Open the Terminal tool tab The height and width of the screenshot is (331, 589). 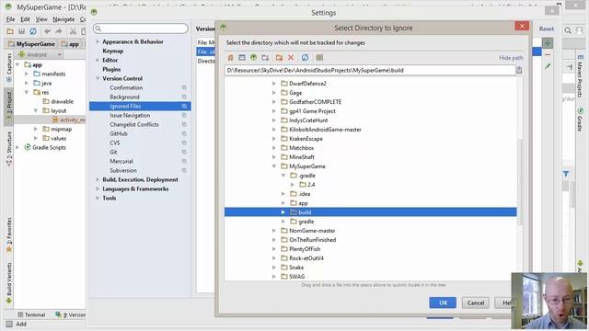pos(31,314)
